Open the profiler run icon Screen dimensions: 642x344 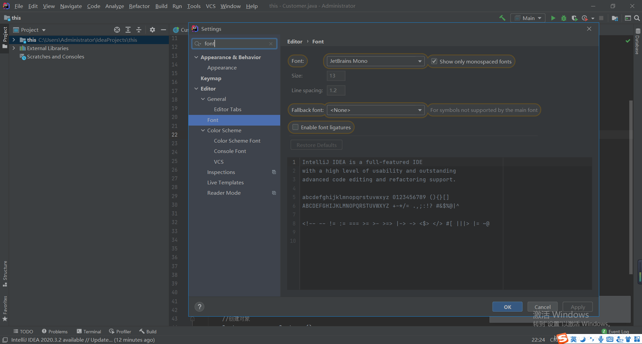tap(585, 18)
